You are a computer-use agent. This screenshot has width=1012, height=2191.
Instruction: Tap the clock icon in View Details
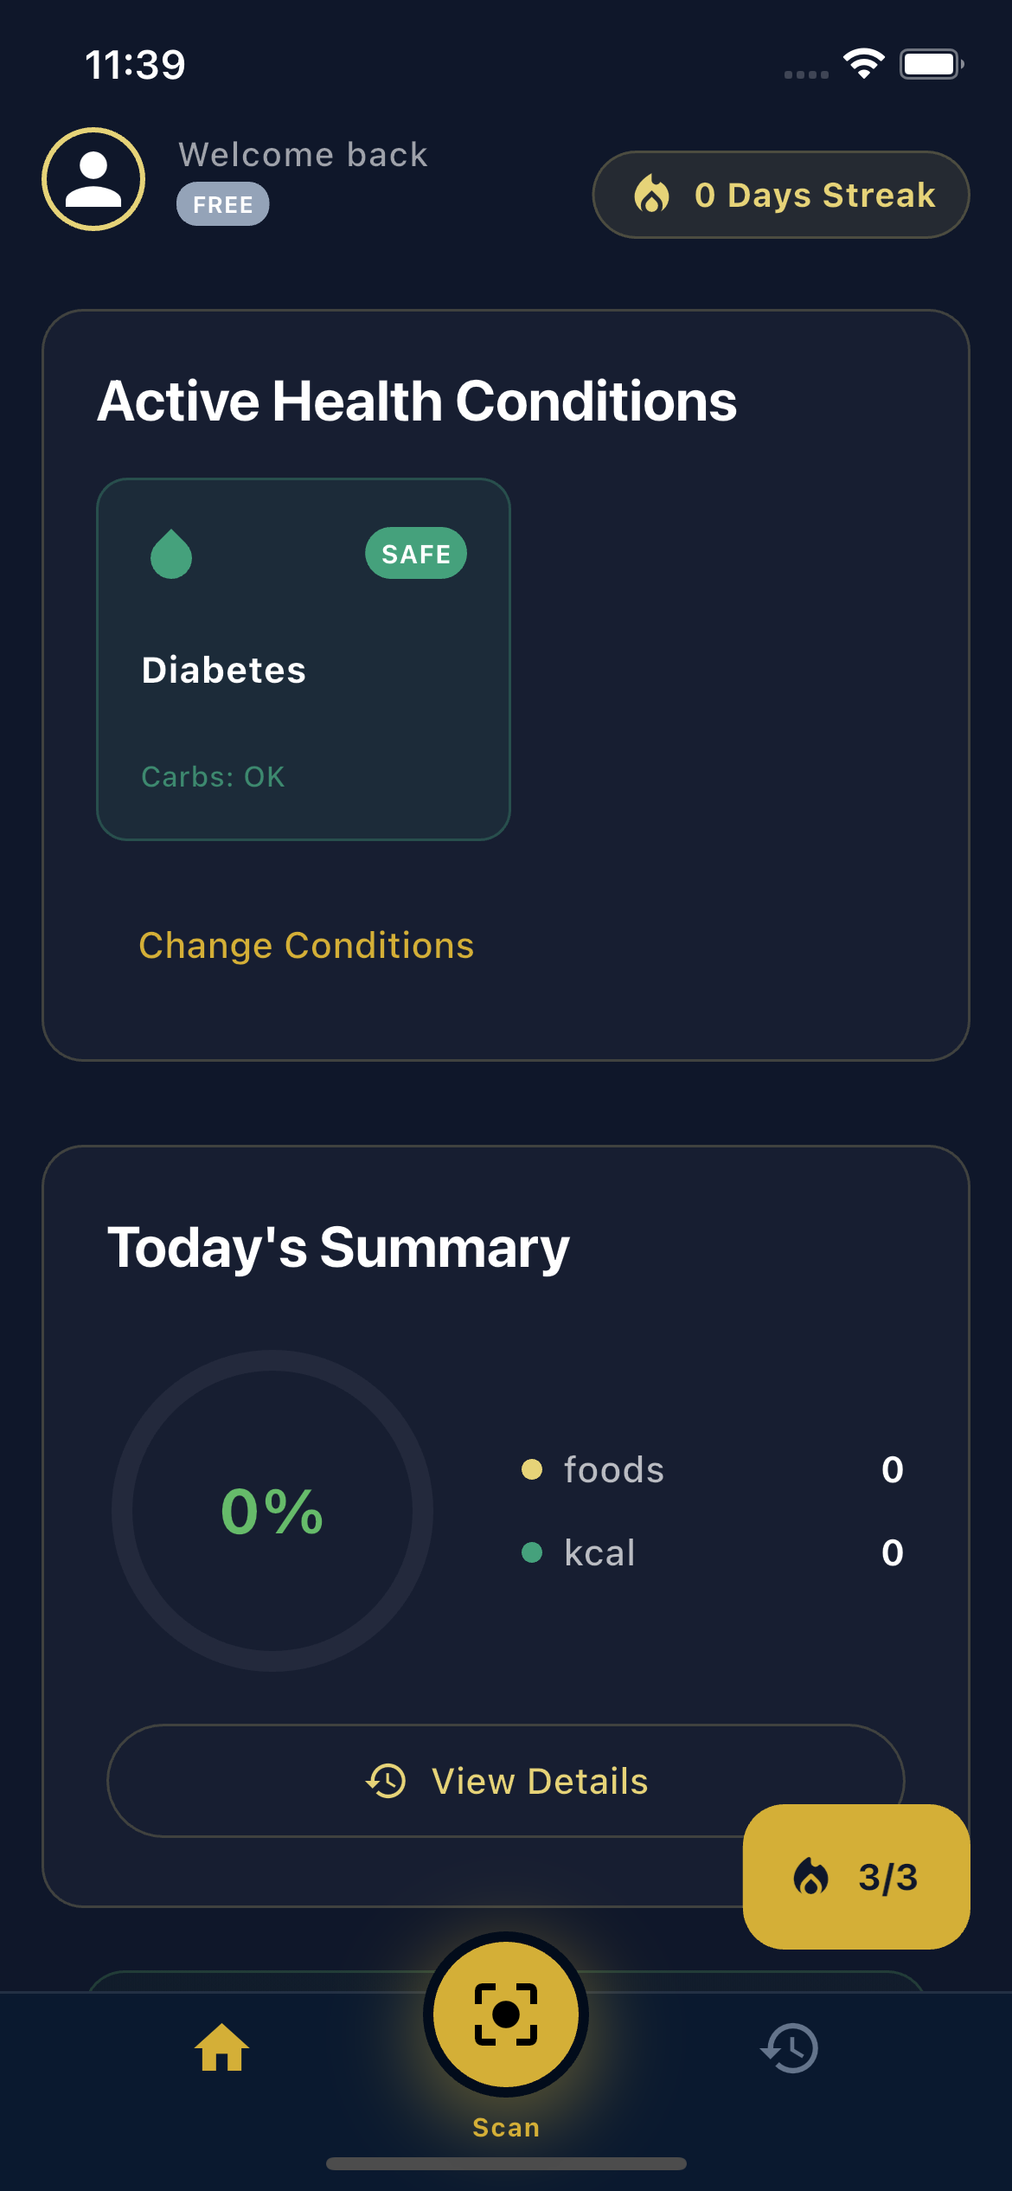point(386,1781)
